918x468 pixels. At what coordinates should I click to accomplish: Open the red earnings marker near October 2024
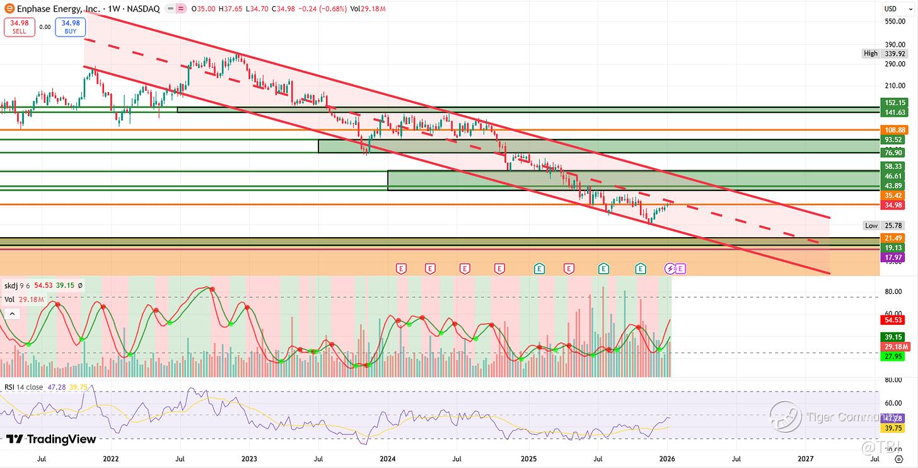[500, 269]
